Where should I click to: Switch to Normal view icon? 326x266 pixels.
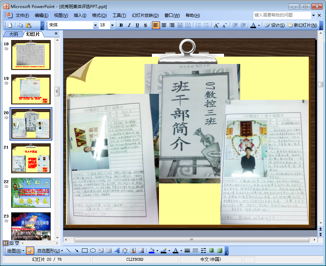pos(6,243)
